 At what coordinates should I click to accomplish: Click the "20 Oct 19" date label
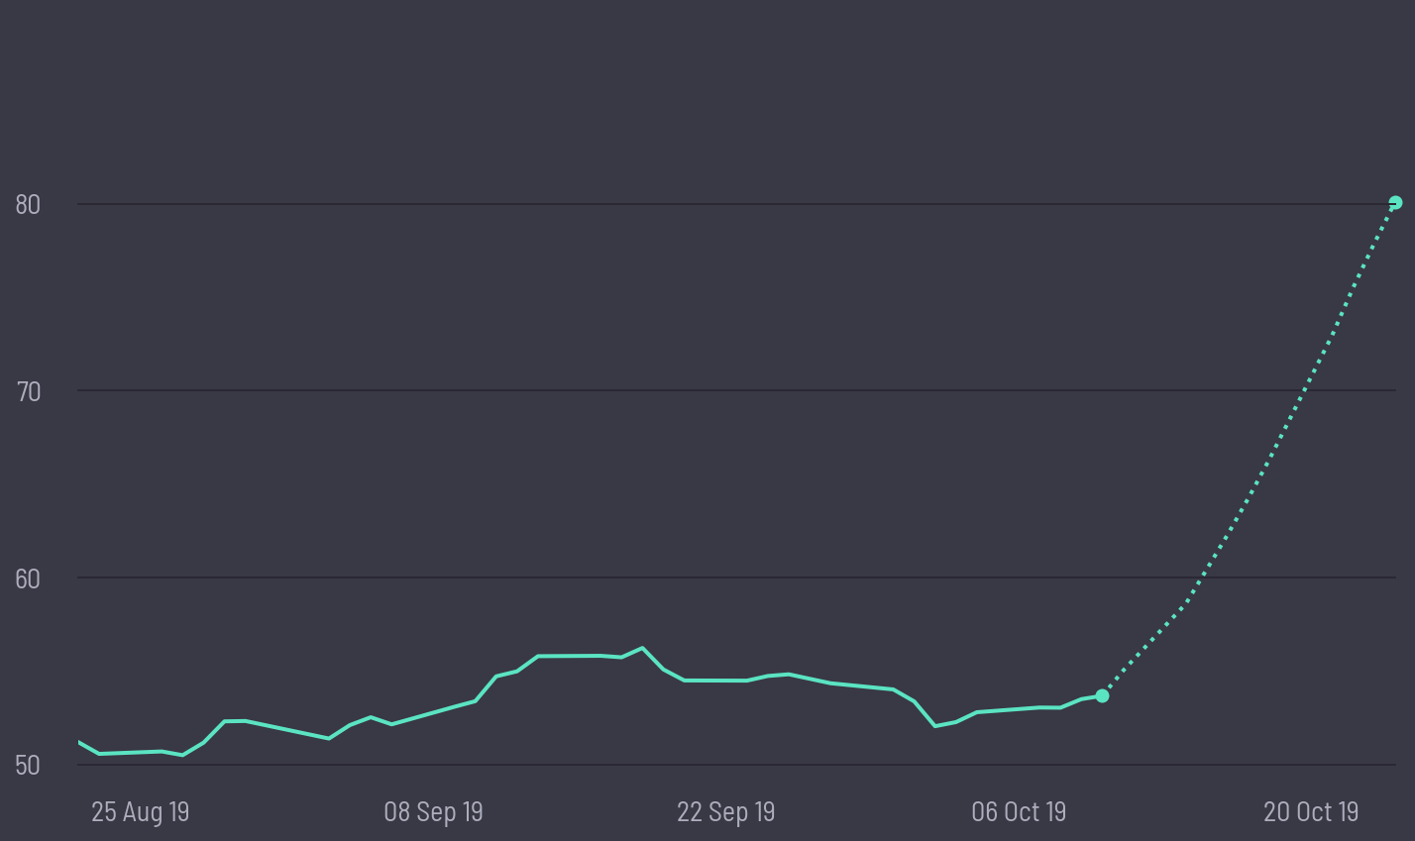(1311, 812)
